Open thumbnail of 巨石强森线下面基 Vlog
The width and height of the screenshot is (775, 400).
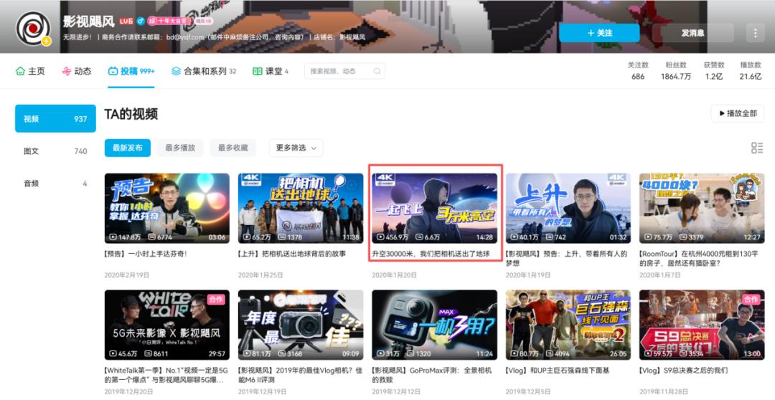[x=568, y=325]
